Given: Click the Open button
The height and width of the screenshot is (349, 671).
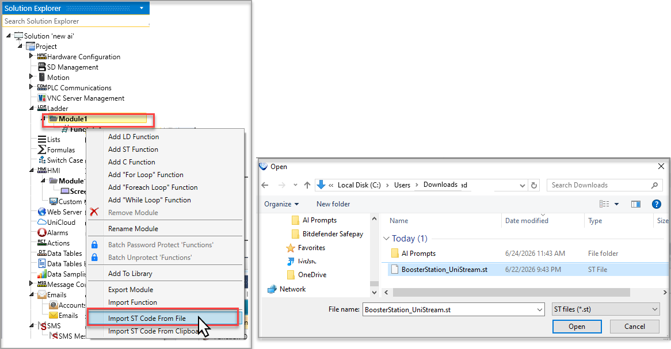Looking at the screenshot, I should 577,327.
